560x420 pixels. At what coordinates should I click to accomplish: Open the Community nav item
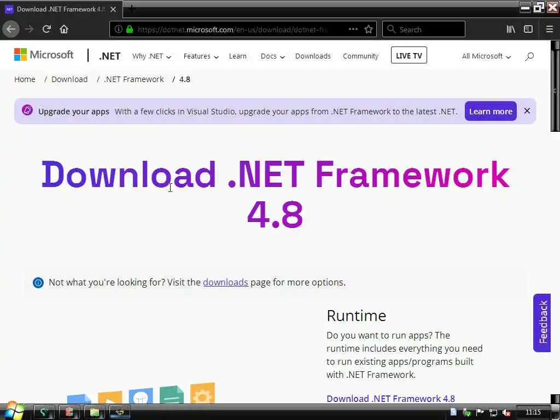click(360, 56)
